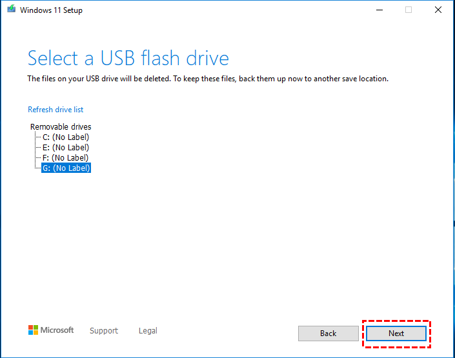Image resolution: width=455 pixels, height=358 pixels.
Task: Go back with the Back button
Action: 328,333
